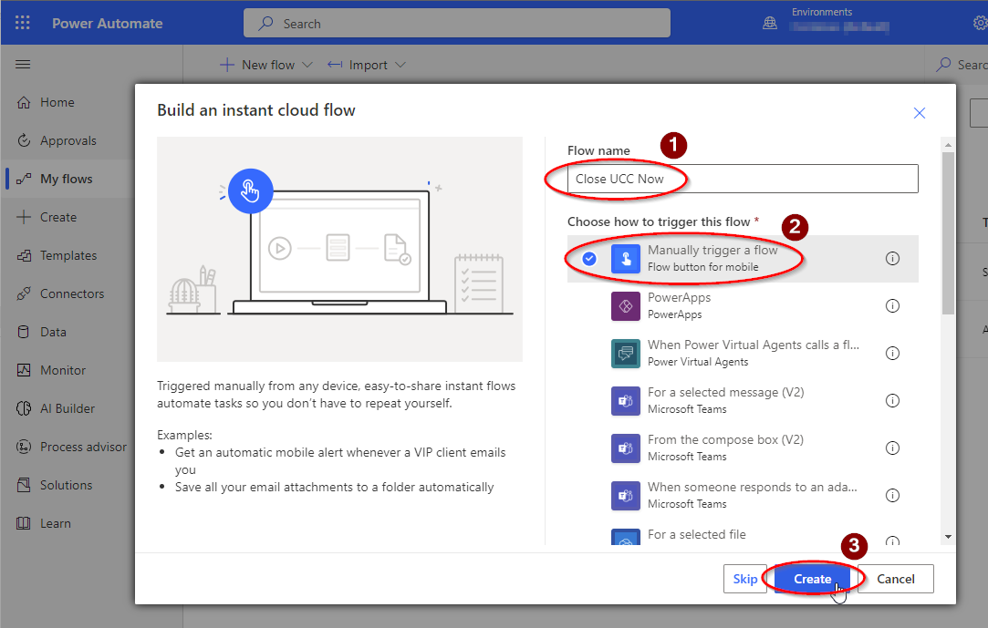Open My flows in the sidebar
988x628 pixels.
click(68, 179)
